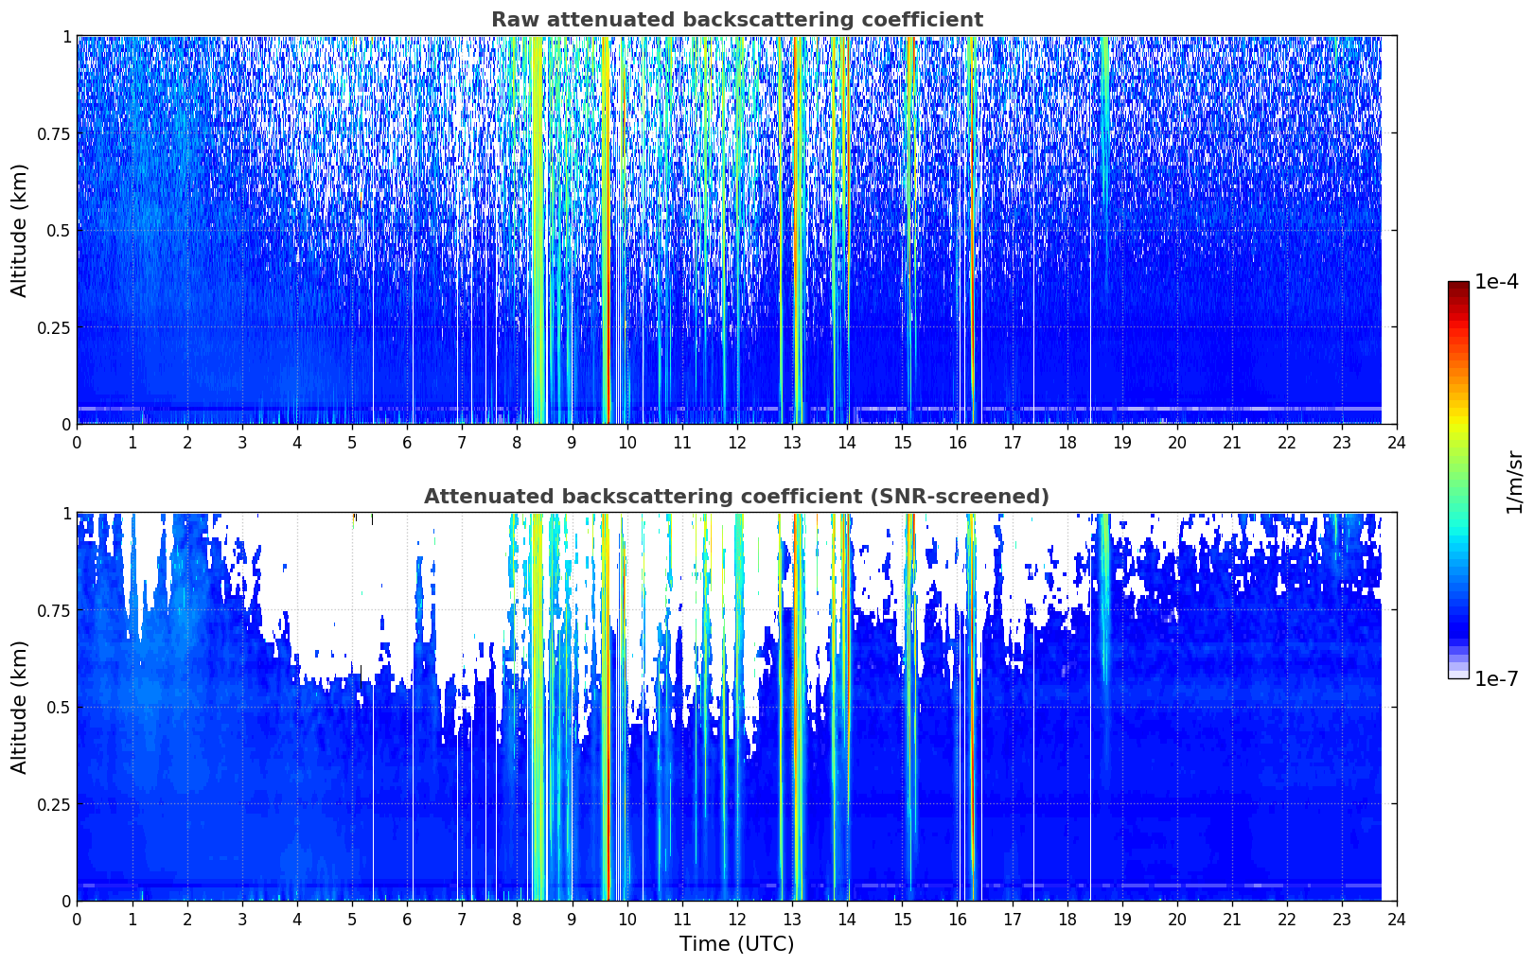Click the "Raw attenuated backscattering coefficient" title
The width and height of the screenshot is (1534, 965).
click(736, 20)
